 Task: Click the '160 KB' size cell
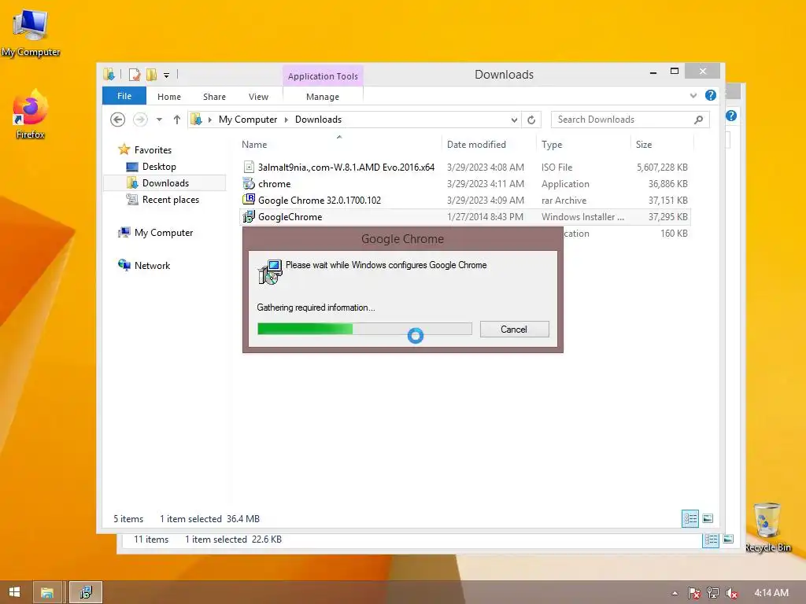pos(674,233)
